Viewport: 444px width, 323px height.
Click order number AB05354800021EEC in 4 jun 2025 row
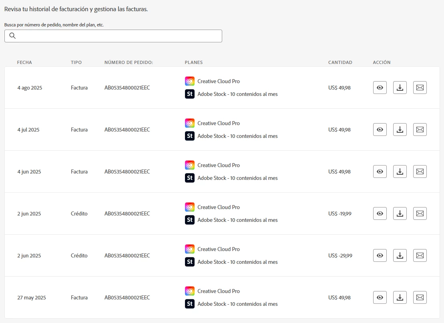click(127, 171)
